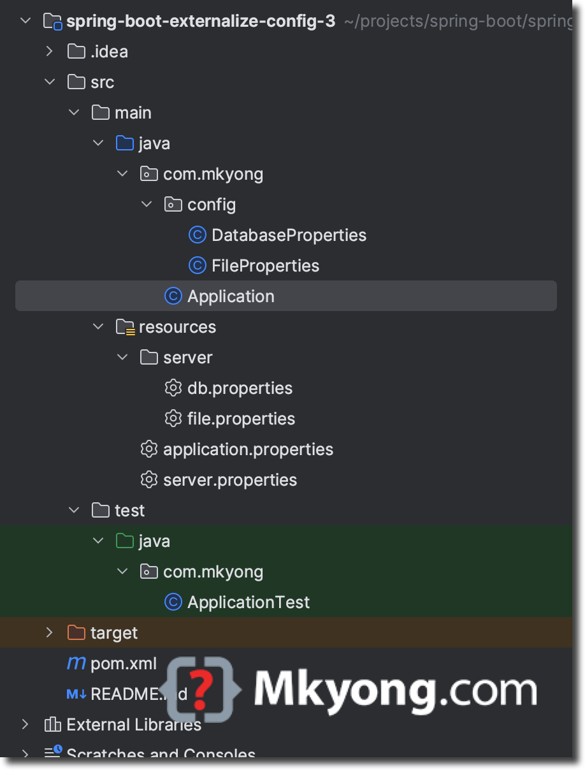Collapse the src folder
Screen dimensions: 585x770
pos(49,82)
